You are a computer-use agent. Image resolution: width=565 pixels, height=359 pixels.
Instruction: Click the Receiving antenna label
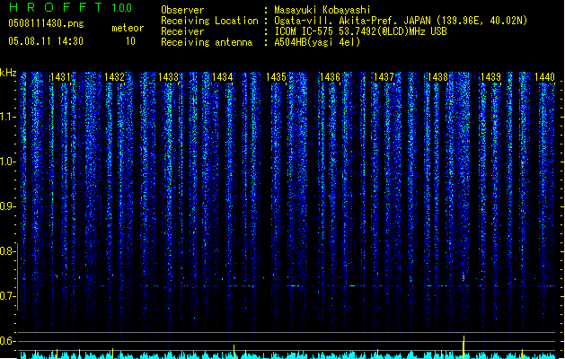(207, 42)
